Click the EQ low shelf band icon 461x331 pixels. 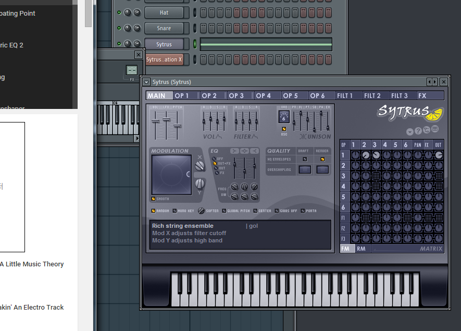pyautogui.click(x=234, y=151)
